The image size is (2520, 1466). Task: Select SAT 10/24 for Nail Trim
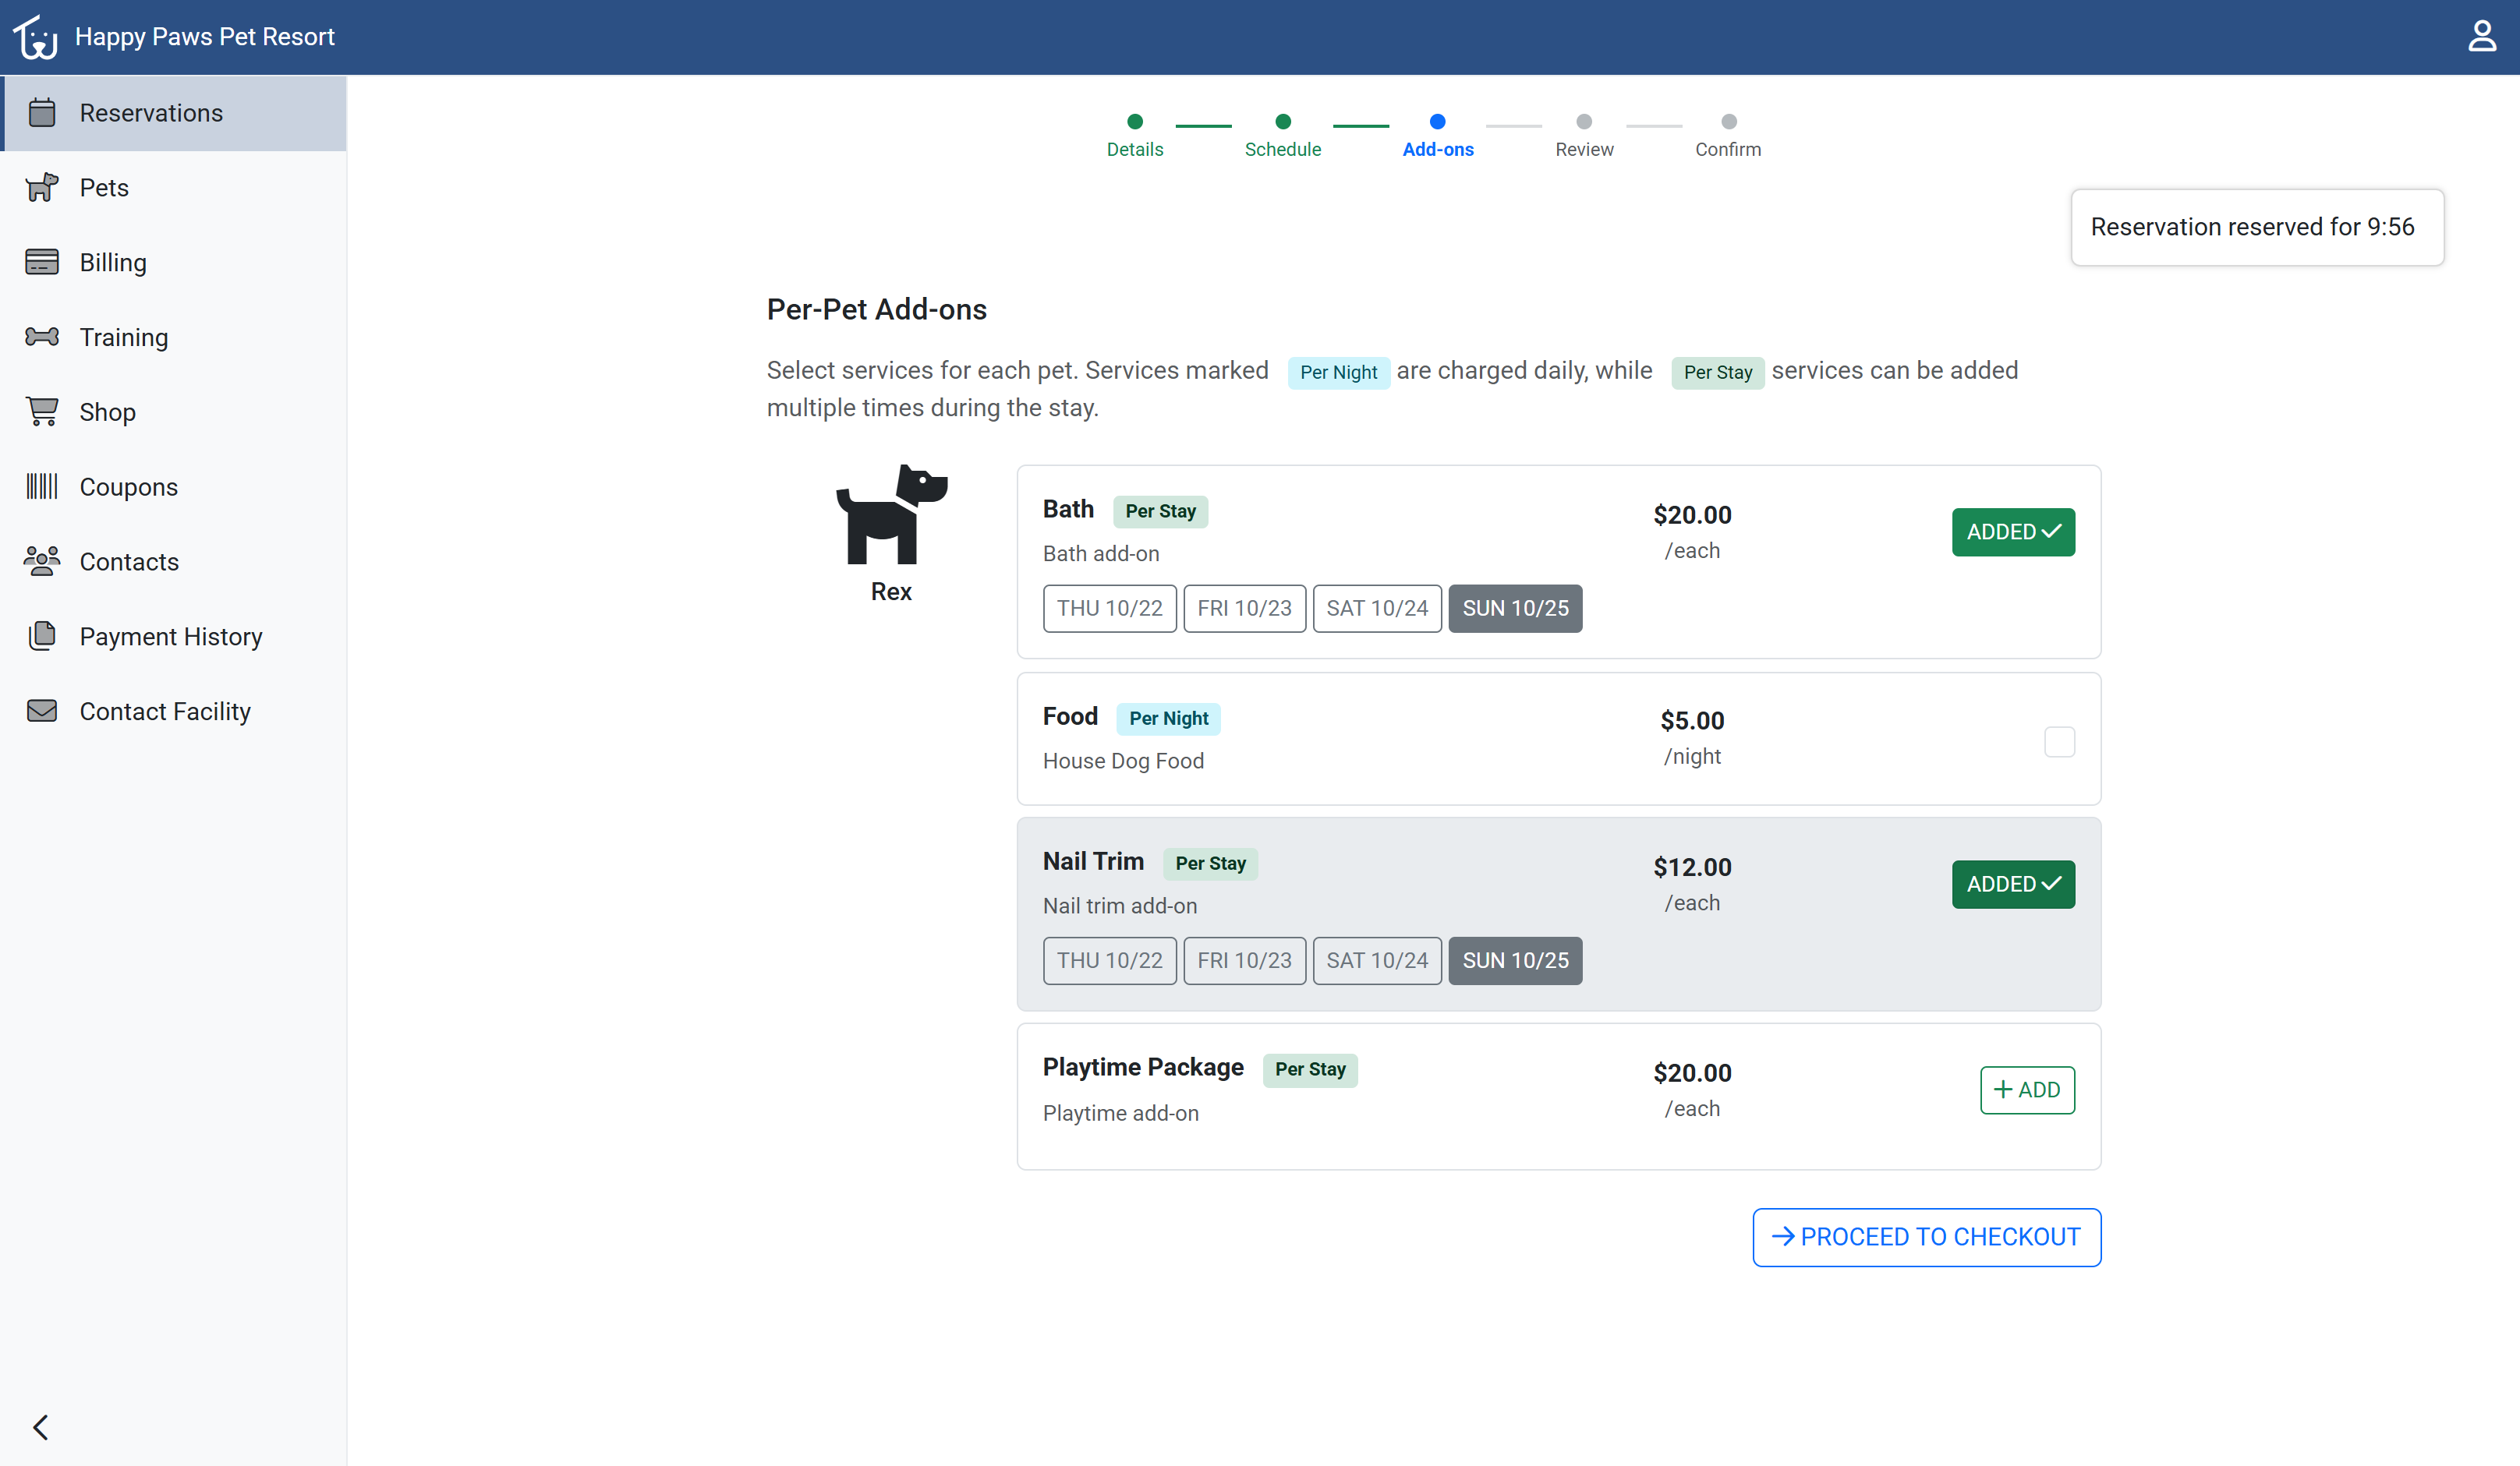pos(1377,960)
